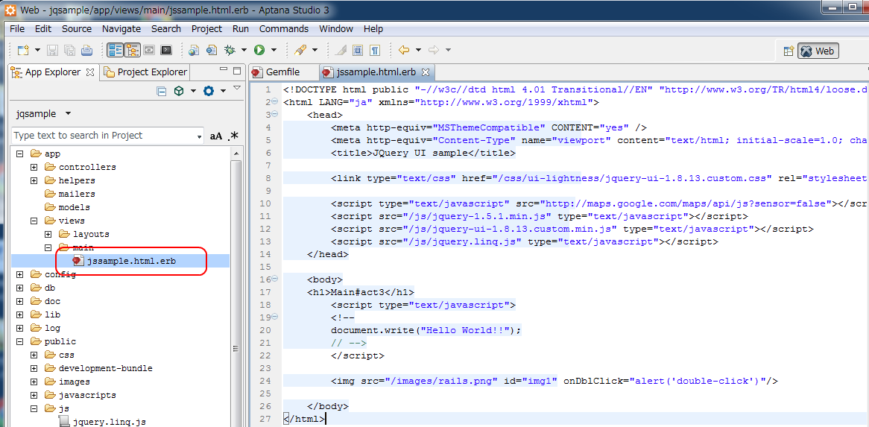The image size is (869, 427).
Task: Collapse the app folder
Action: (20, 154)
